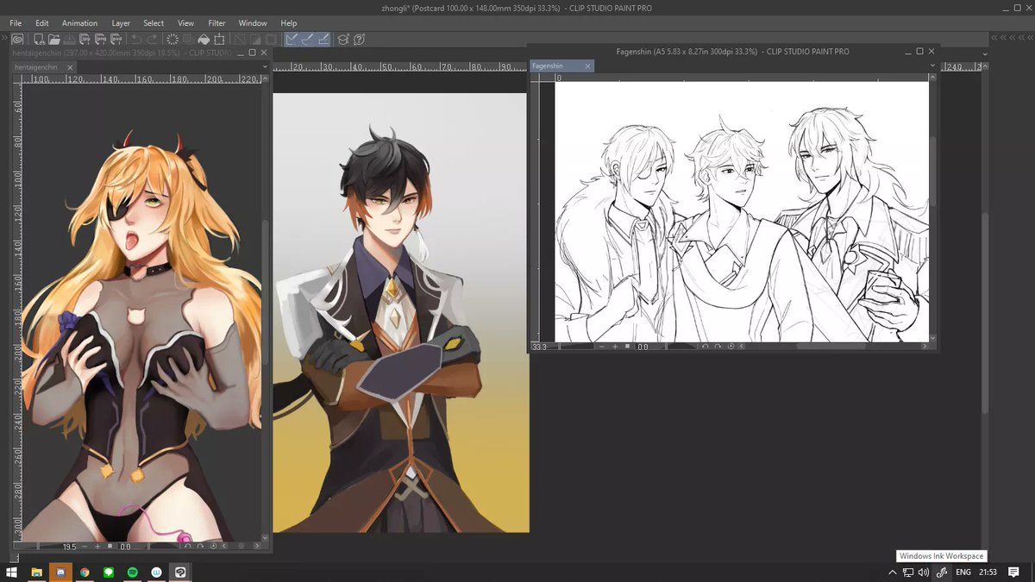The width and height of the screenshot is (1035, 582).
Task: Click the Clear (dotted circle) toolbar icon
Action: point(172,40)
